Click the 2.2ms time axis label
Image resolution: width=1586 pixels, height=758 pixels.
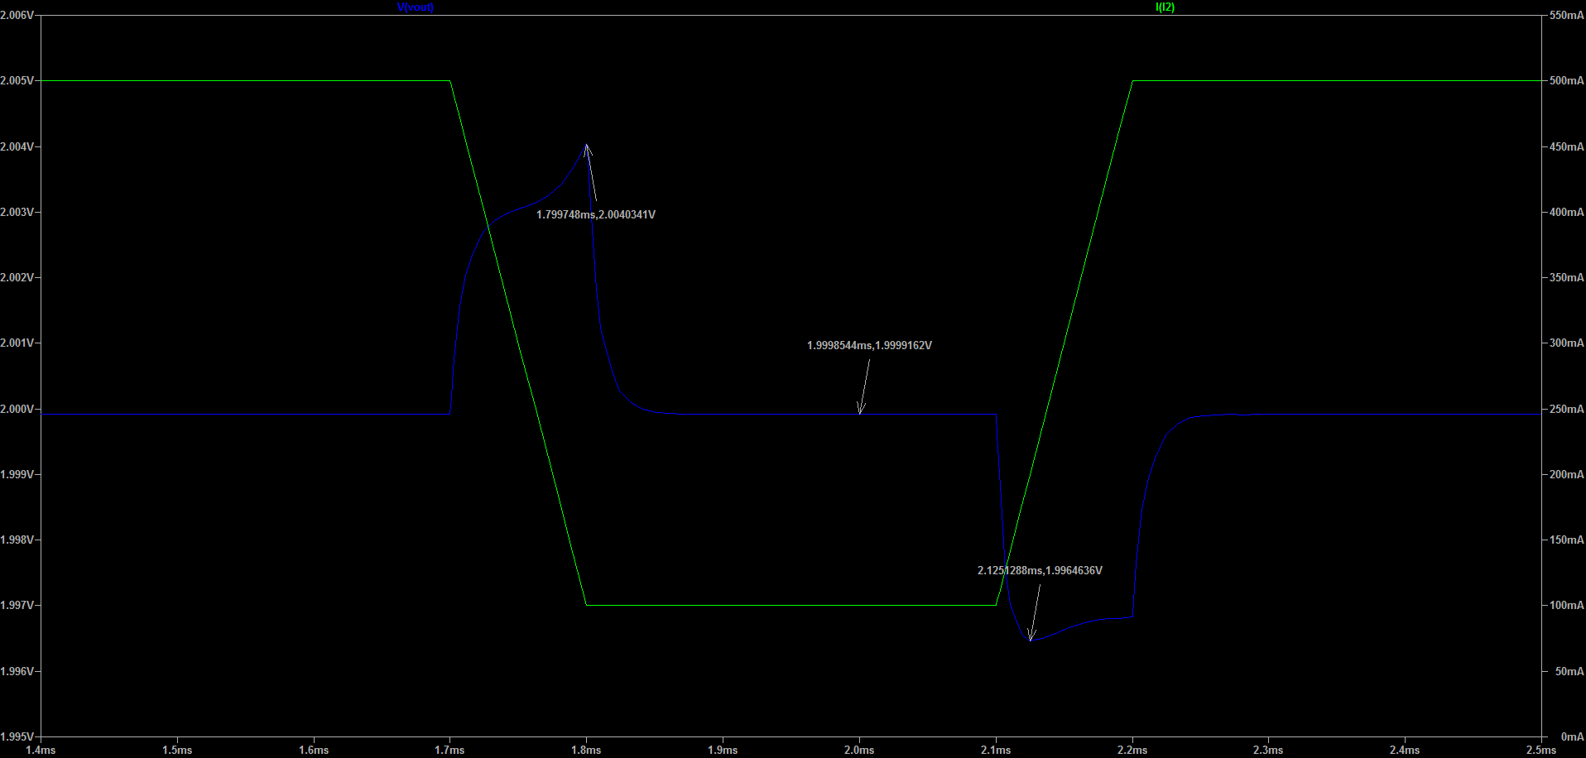pos(1132,751)
